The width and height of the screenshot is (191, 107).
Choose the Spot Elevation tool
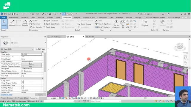coord(51,21)
